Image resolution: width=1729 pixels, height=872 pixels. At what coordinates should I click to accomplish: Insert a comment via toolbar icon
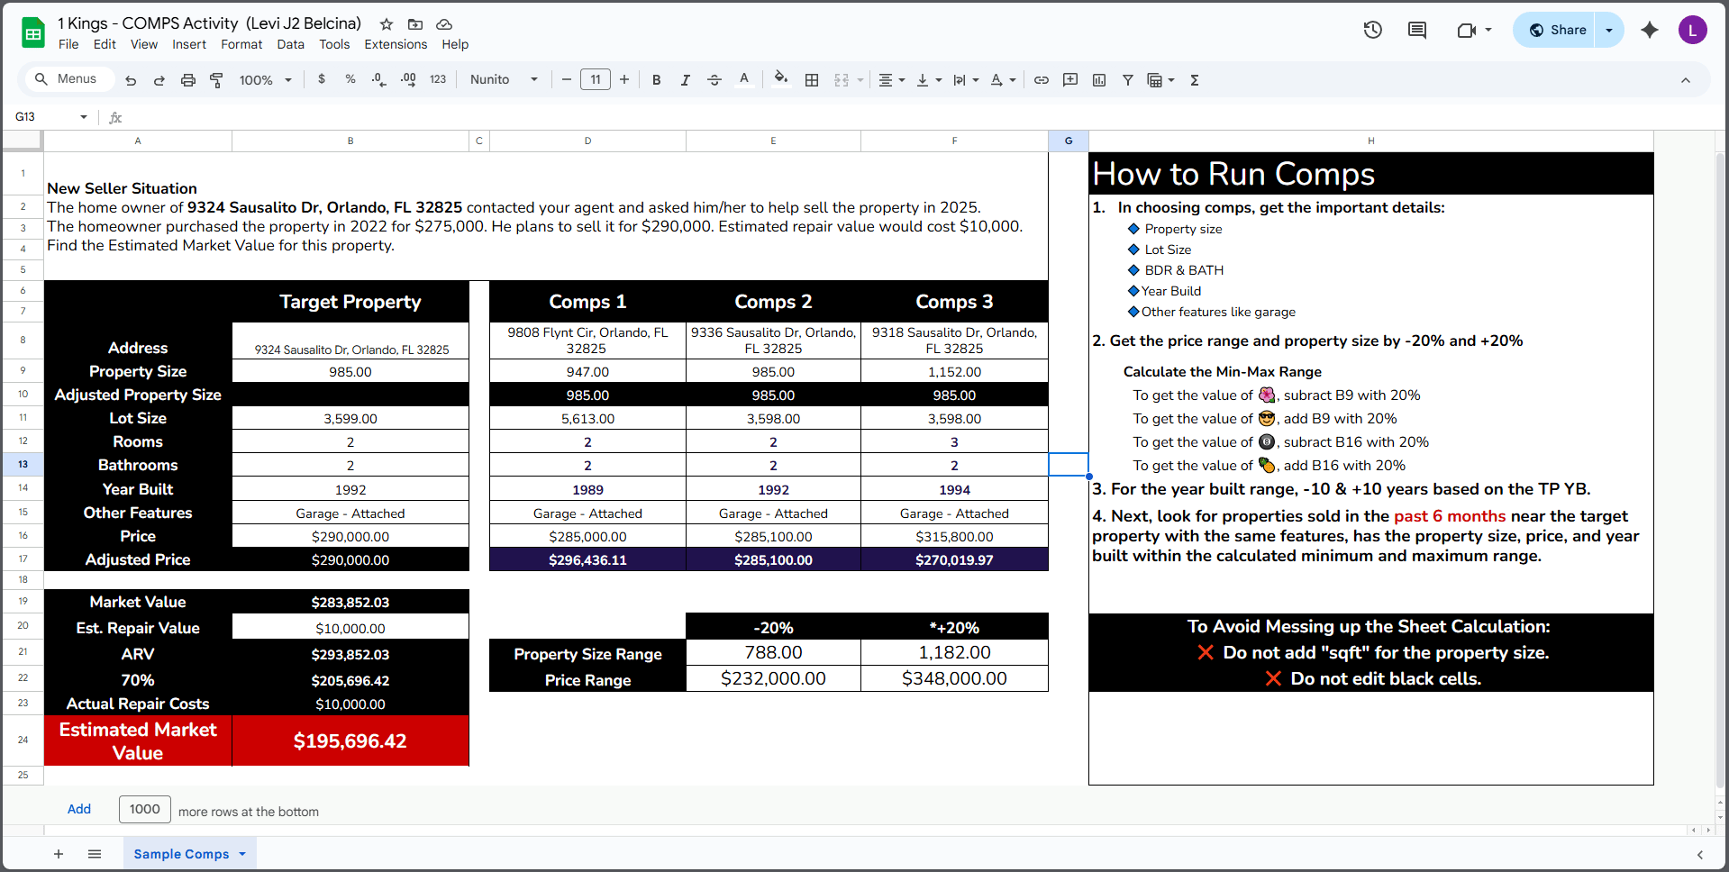tap(1070, 80)
